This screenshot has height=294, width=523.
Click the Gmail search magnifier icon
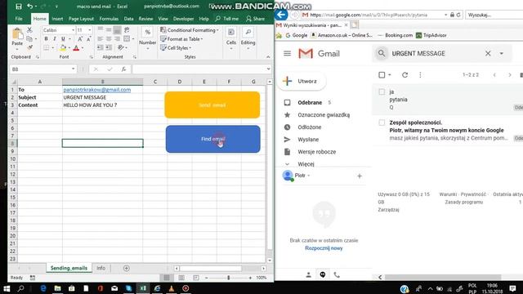[382, 53]
